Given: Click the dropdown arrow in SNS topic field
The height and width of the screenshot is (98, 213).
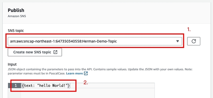Looking at the screenshot, I should (177, 41).
